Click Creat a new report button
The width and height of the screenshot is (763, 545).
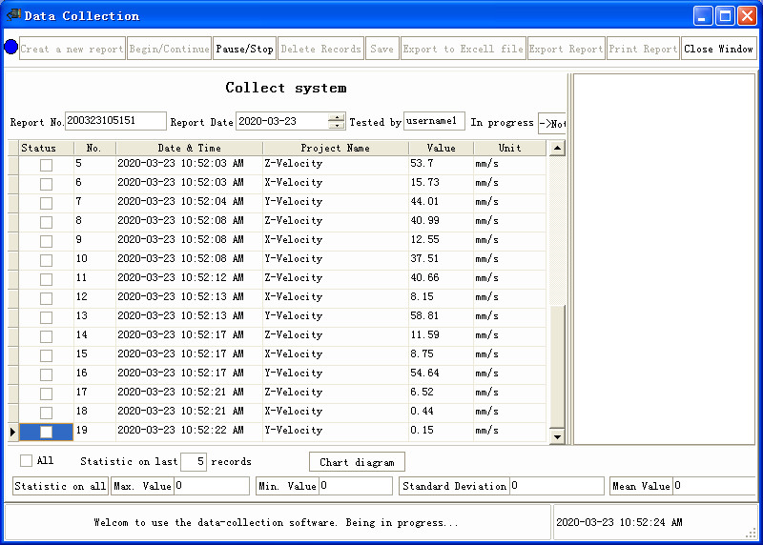[x=72, y=49]
